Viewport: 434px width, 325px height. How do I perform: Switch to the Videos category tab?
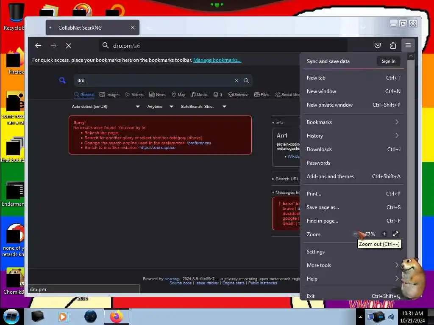[134, 94]
